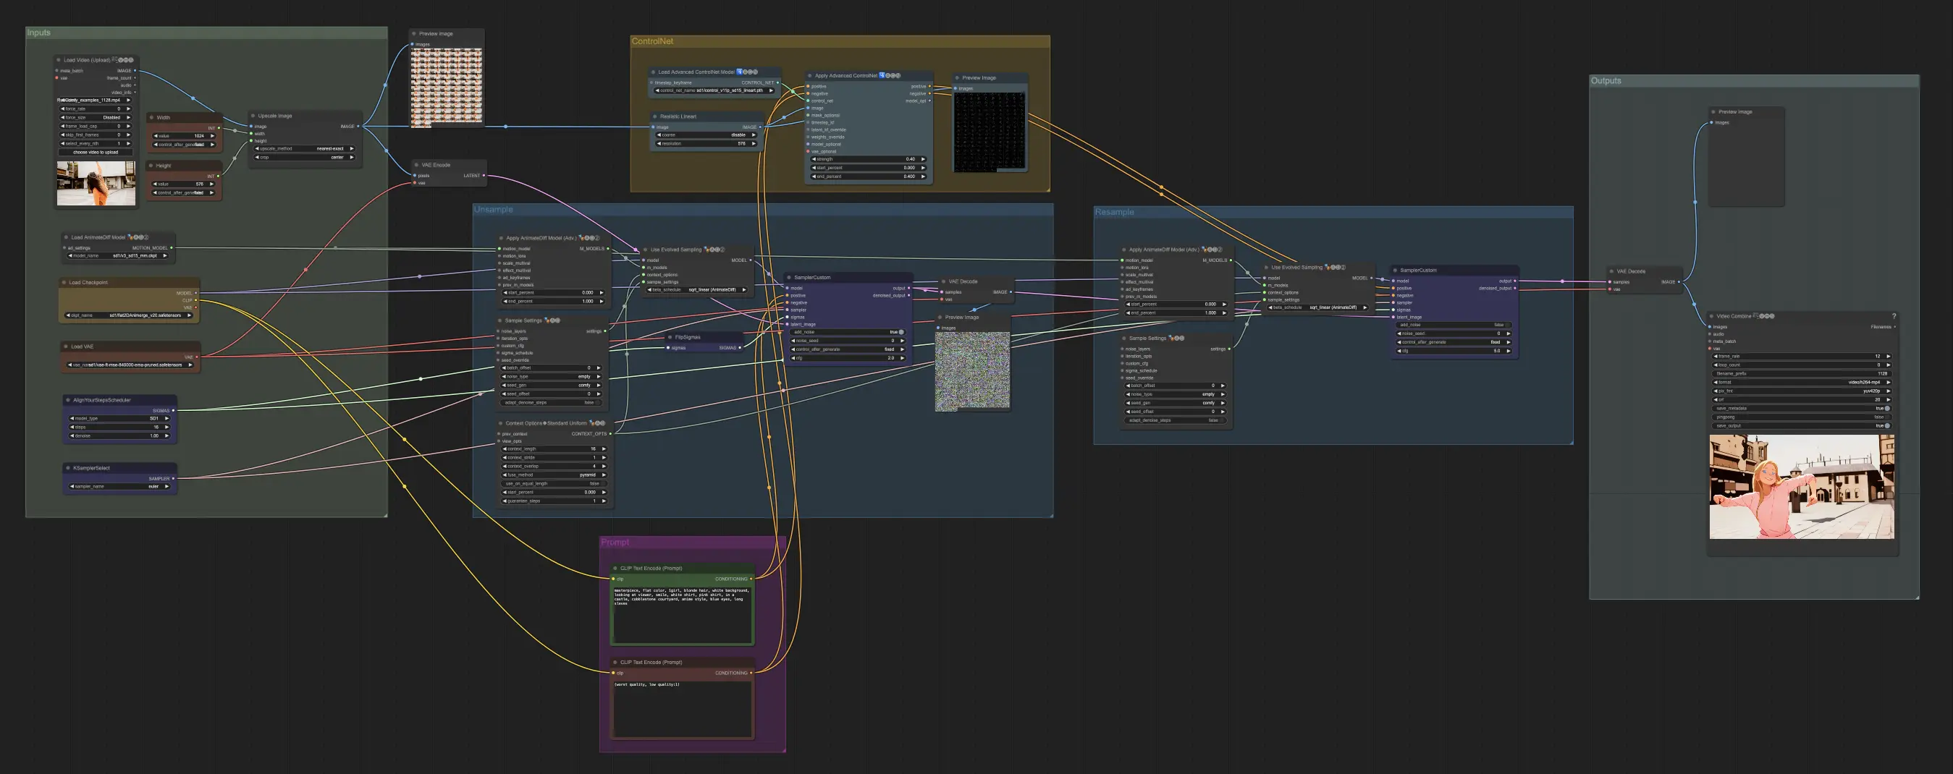1953x774 pixels.
Task: Open model_name dropdown in Load AnimateDiff Model
Action: click(x=118, y=255)
